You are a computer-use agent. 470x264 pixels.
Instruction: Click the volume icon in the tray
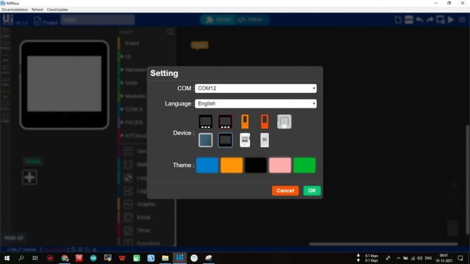(420, 258)
